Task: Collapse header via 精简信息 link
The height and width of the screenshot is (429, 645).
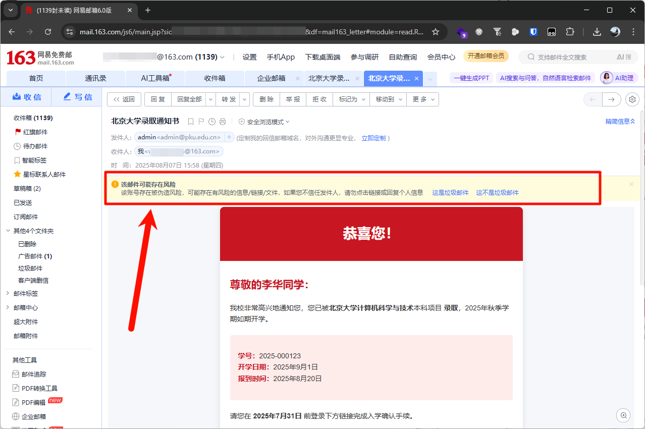Action: [x=620, y=122]
